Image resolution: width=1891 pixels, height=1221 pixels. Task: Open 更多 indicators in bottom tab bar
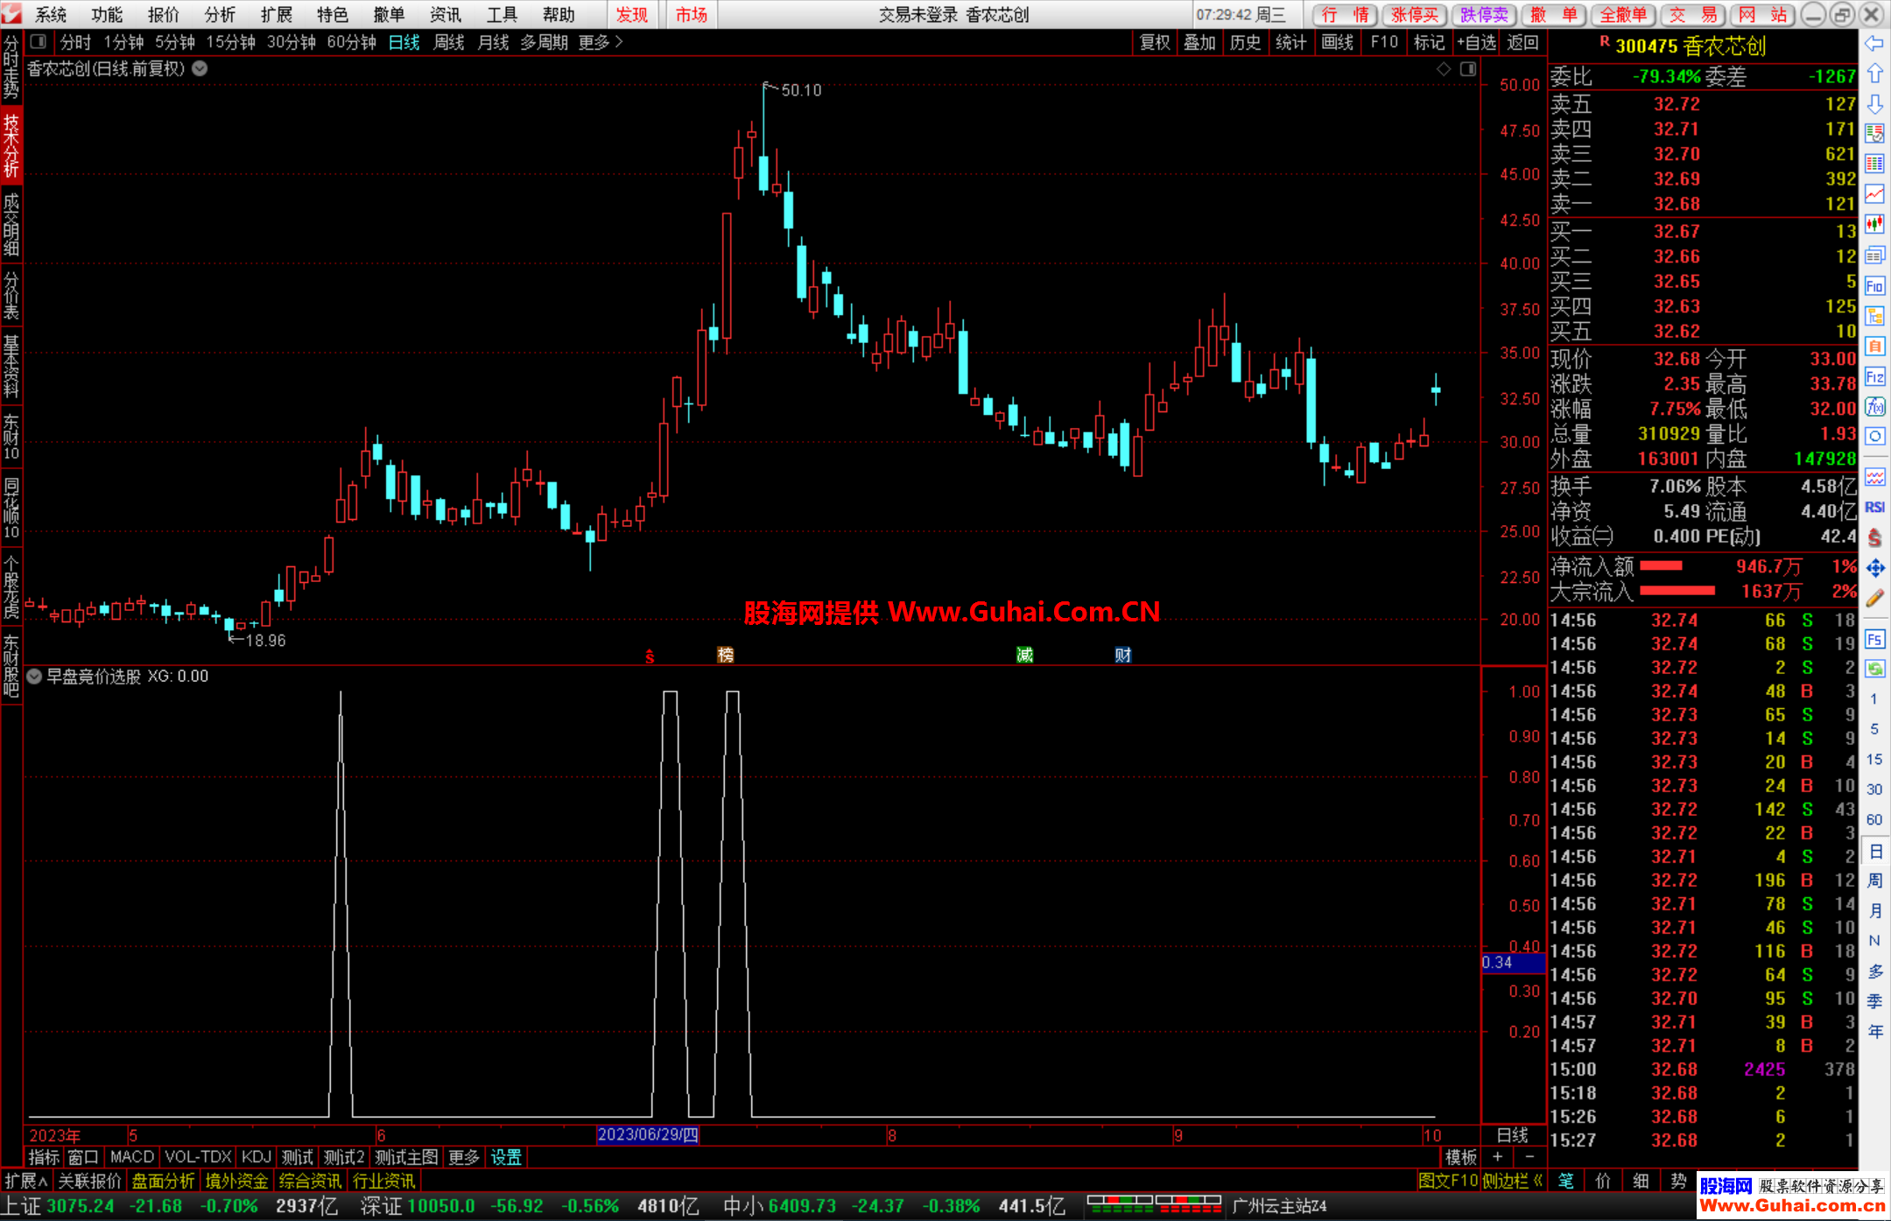(464, 1157)
